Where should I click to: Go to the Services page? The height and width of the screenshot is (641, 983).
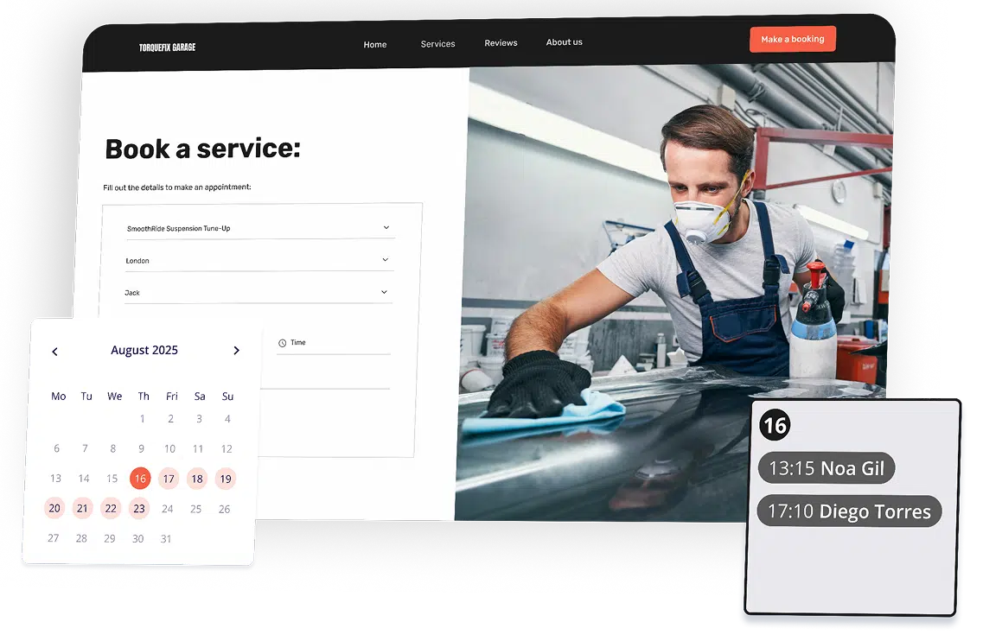(x=437, y=44)
